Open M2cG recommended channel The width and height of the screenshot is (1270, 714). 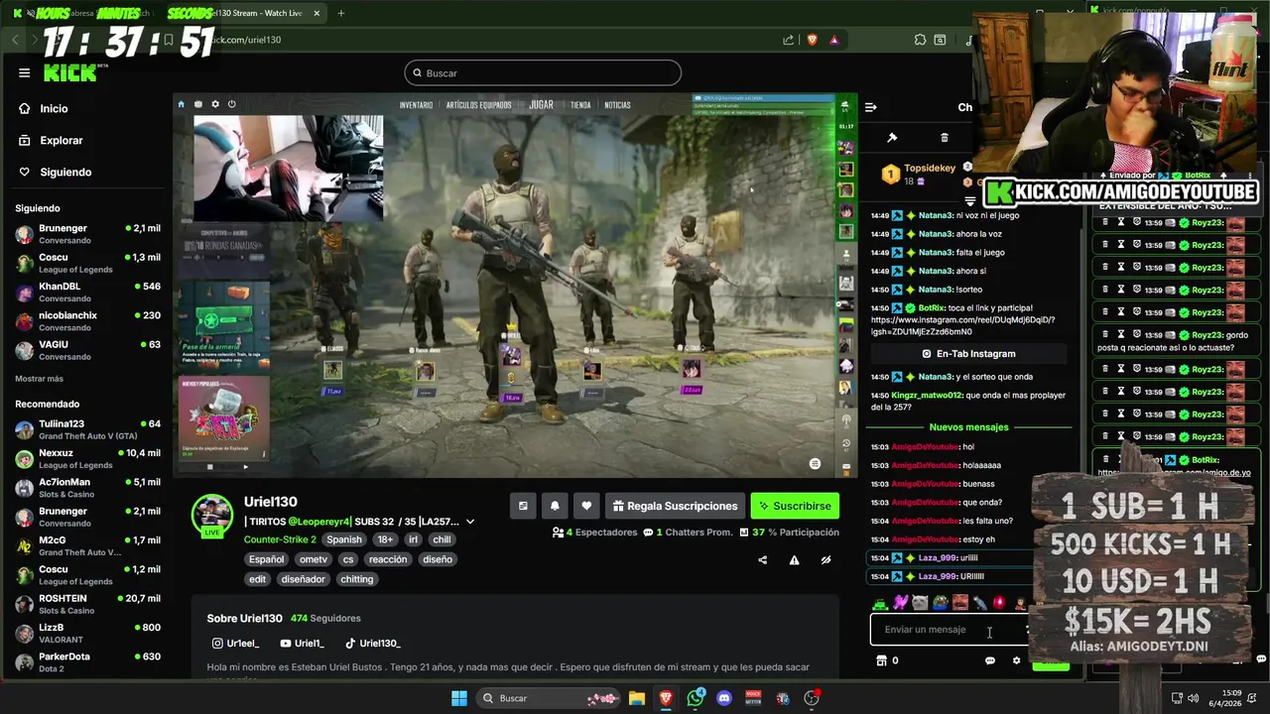pyautogui.click(x=87, y=545)
